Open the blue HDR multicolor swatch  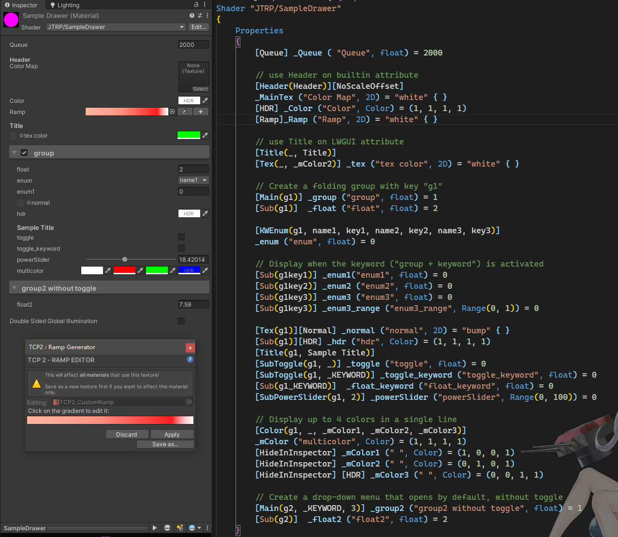pyautogui.click(x=189, y=270)
